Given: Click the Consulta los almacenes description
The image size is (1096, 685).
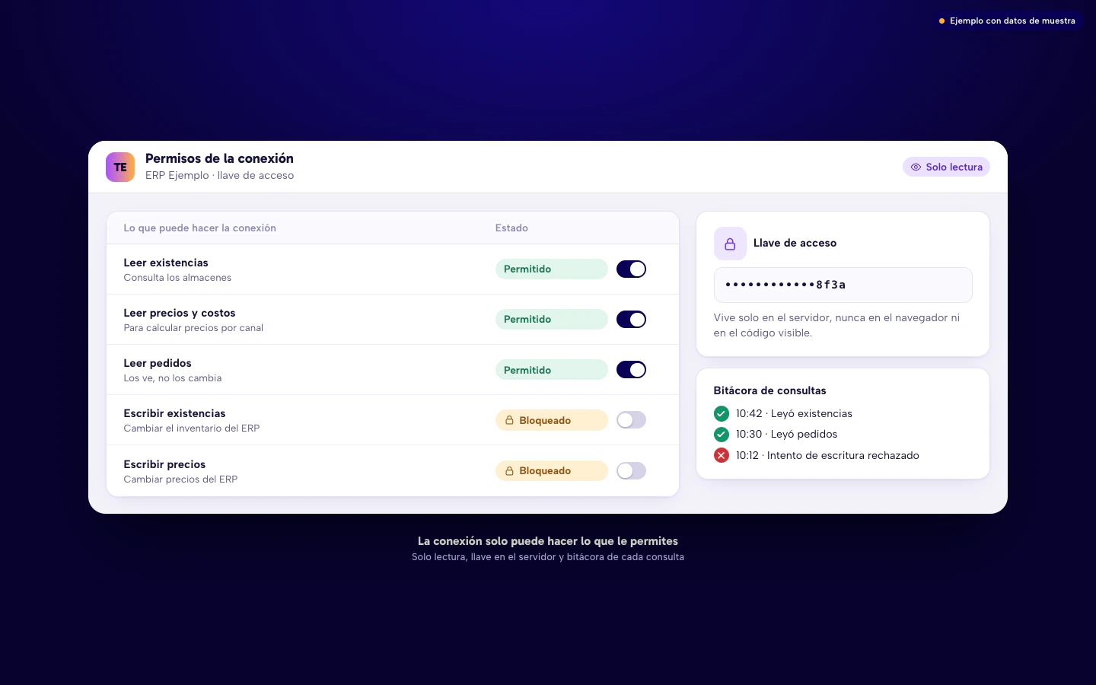Looking at the screenshot, I should [x=177, y=278].
